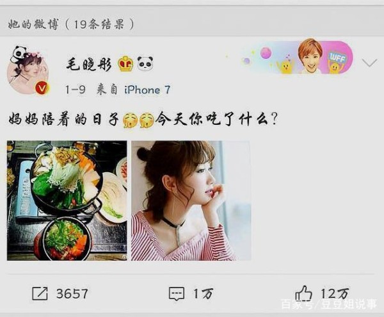Image resolution: width=384 pixels, height=317 pixels.
Task: Open the hotpot food photo
Action: (x=67, y=200)
